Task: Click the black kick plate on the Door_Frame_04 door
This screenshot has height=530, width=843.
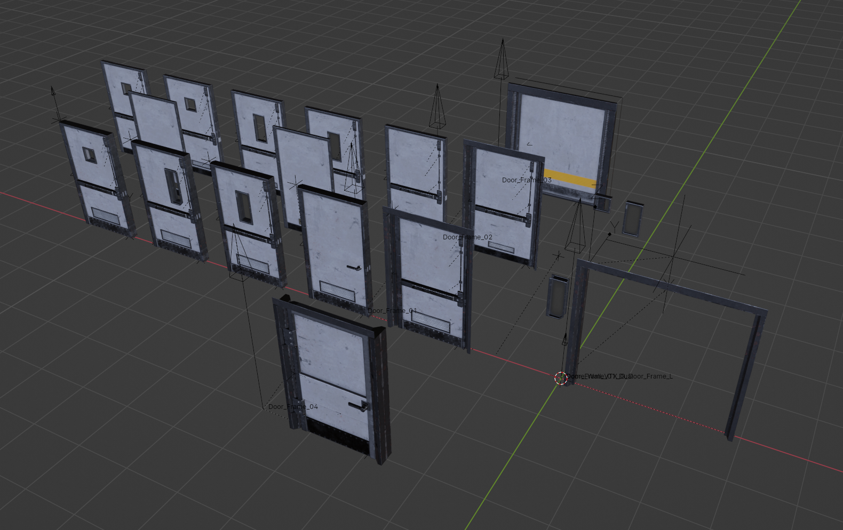Action: click(337, 436)
